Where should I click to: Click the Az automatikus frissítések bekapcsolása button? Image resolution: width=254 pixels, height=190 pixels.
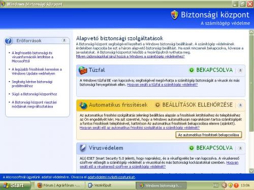point(208,135)
